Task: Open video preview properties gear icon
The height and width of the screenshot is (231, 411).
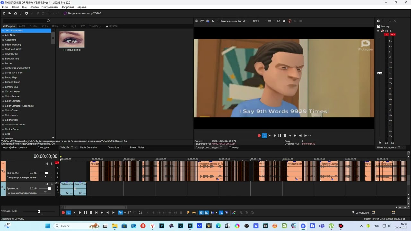Action: 197,21
